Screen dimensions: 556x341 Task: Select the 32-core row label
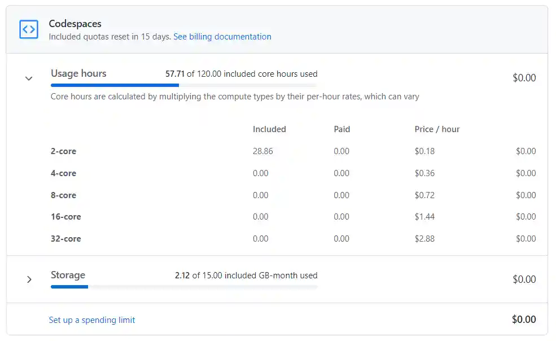65,239
